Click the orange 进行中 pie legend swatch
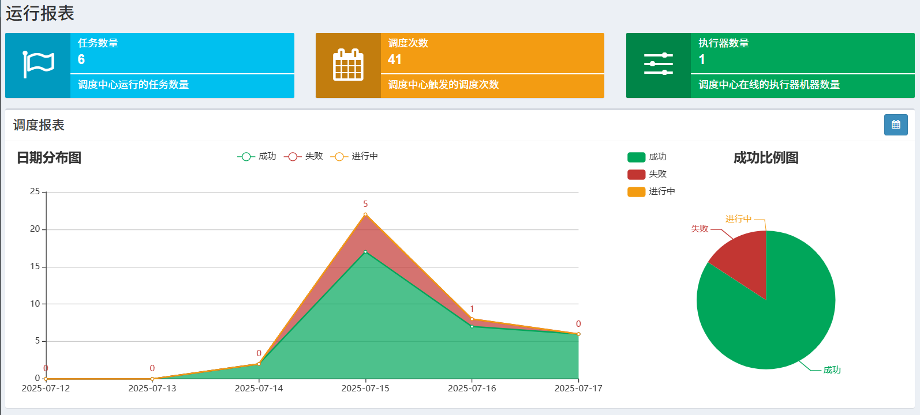This screenshot has height=415, width=920. tap(636, 191)
